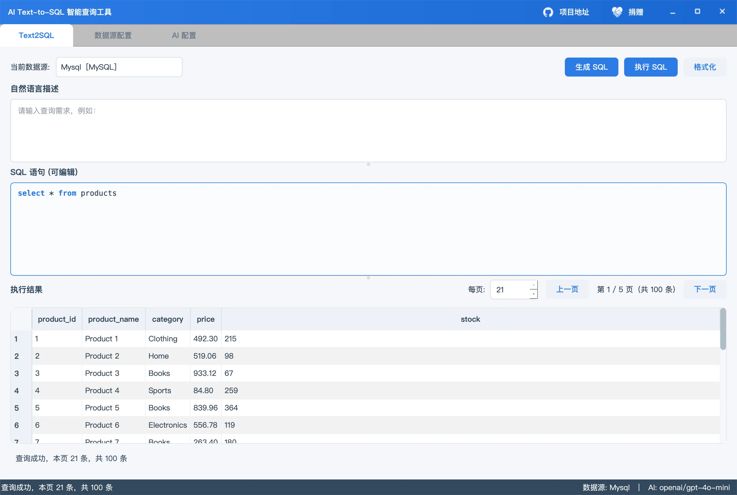Select the Product 3 cell

(x=114, y=374)
